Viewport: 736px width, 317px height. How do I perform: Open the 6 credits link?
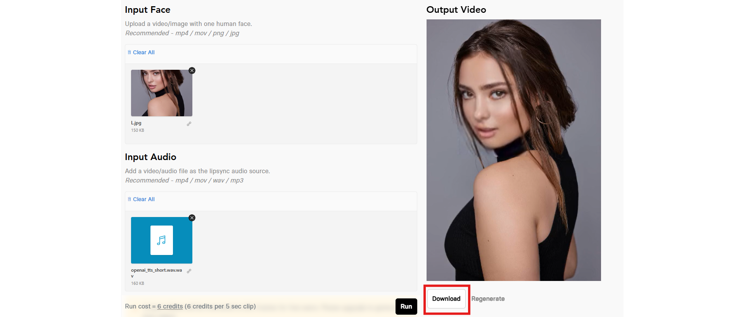[170, 306]
